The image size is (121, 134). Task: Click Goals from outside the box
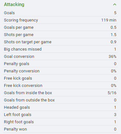(29, 100)
